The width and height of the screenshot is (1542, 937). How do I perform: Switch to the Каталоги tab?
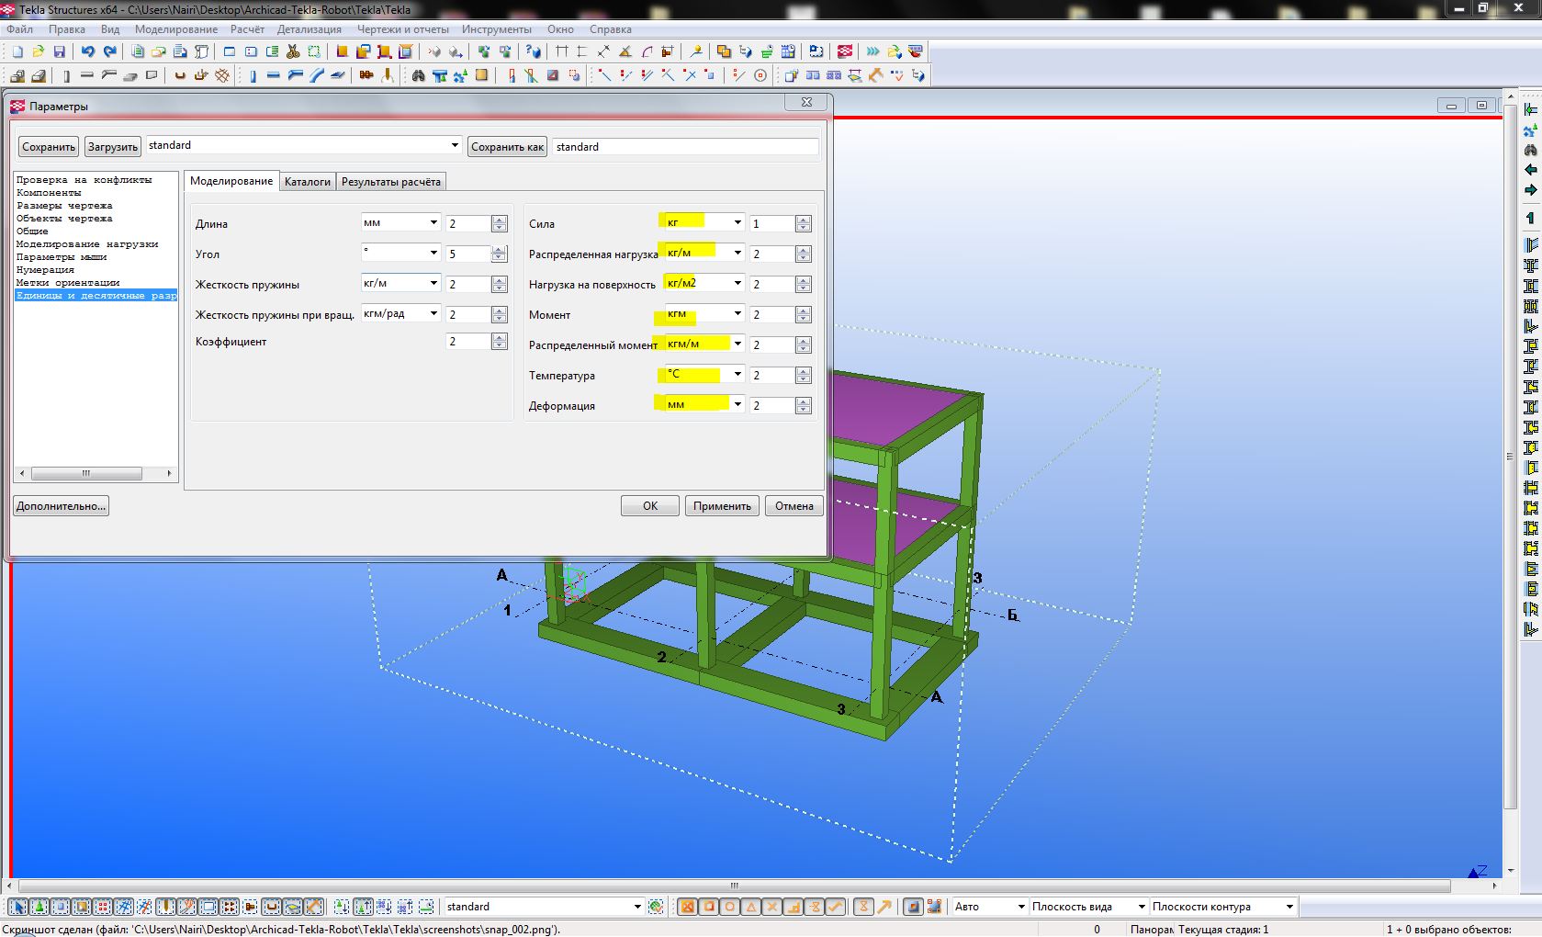click(x=307, y=182)
